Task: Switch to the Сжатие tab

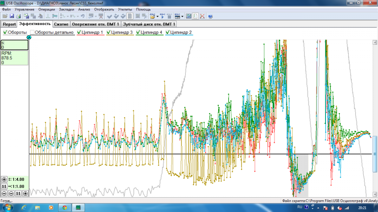Action: (61, 24)
